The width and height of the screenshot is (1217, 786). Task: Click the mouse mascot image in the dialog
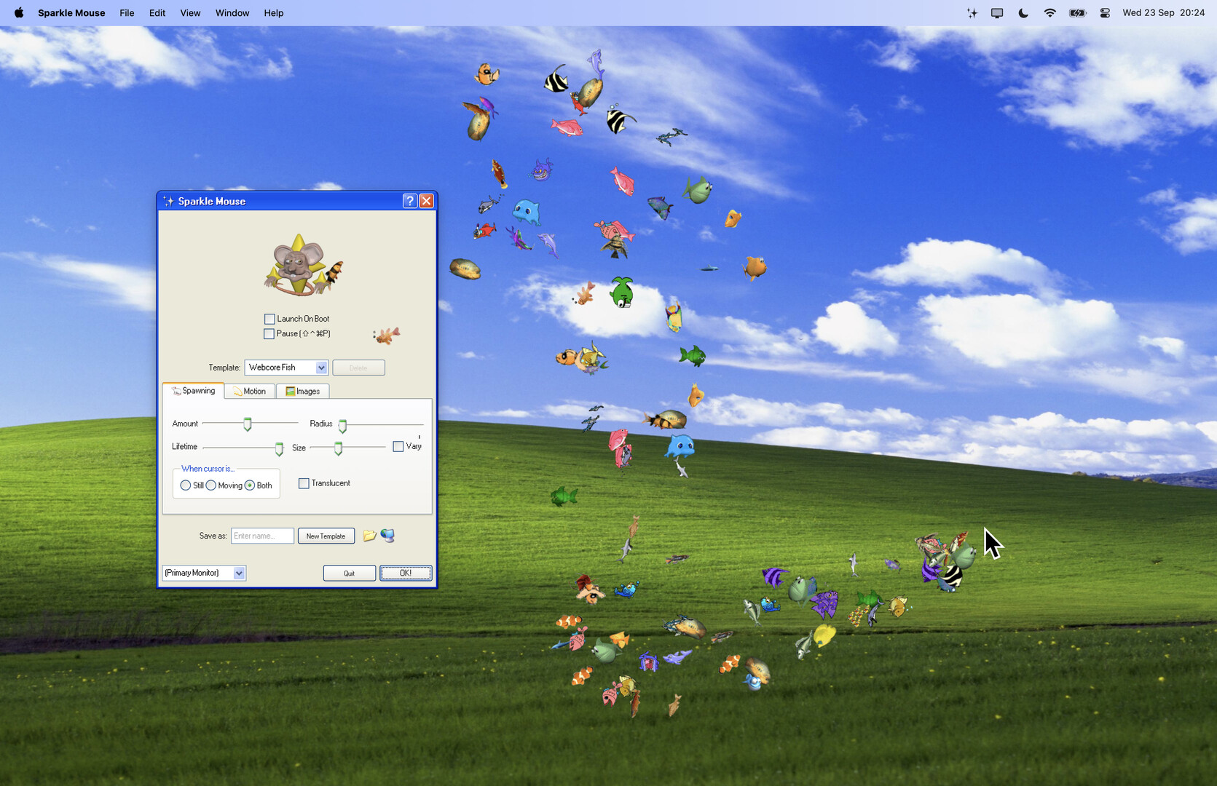tap(303, 265)
